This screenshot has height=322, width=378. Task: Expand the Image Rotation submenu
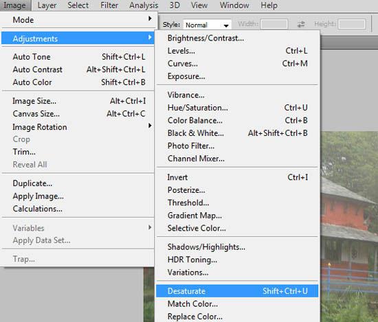[78, 127]
